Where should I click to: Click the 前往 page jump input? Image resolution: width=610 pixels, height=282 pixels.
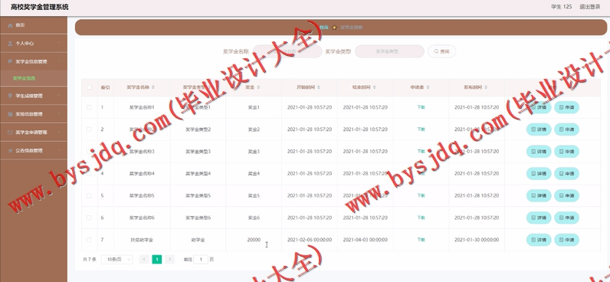[x=201, y=260]
